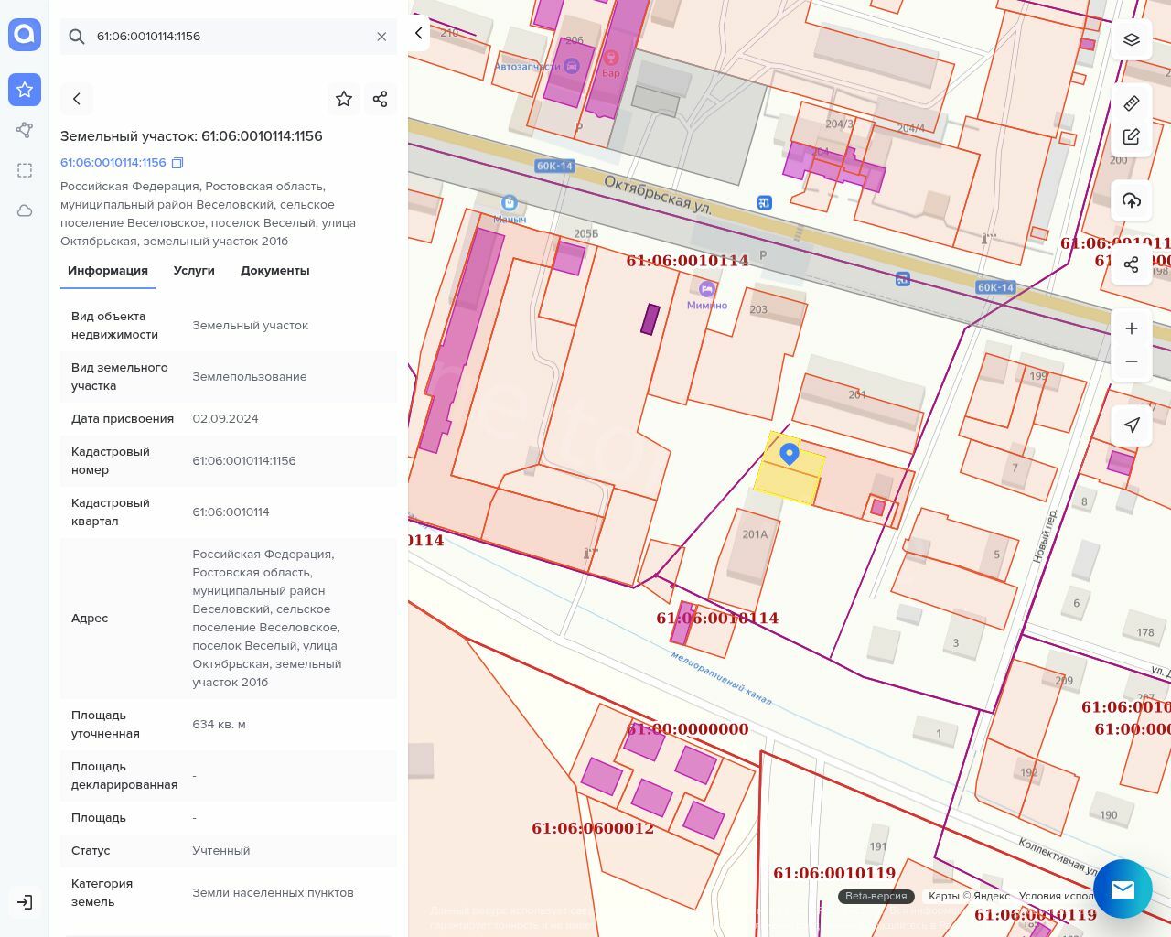
Task: Share the map view using the map share icon
Action: pos(1132,264)
